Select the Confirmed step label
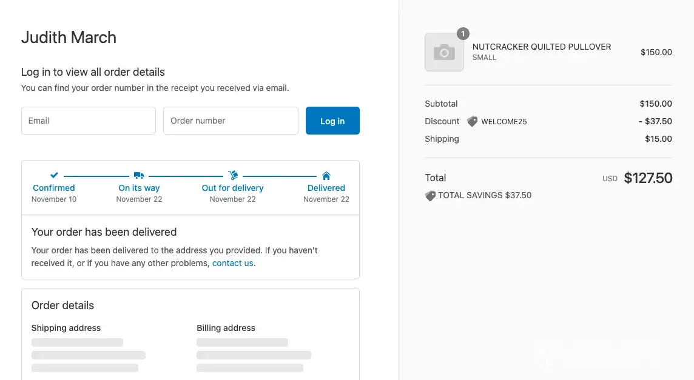Viewport: 694px width, 380px height. point(54,188)
